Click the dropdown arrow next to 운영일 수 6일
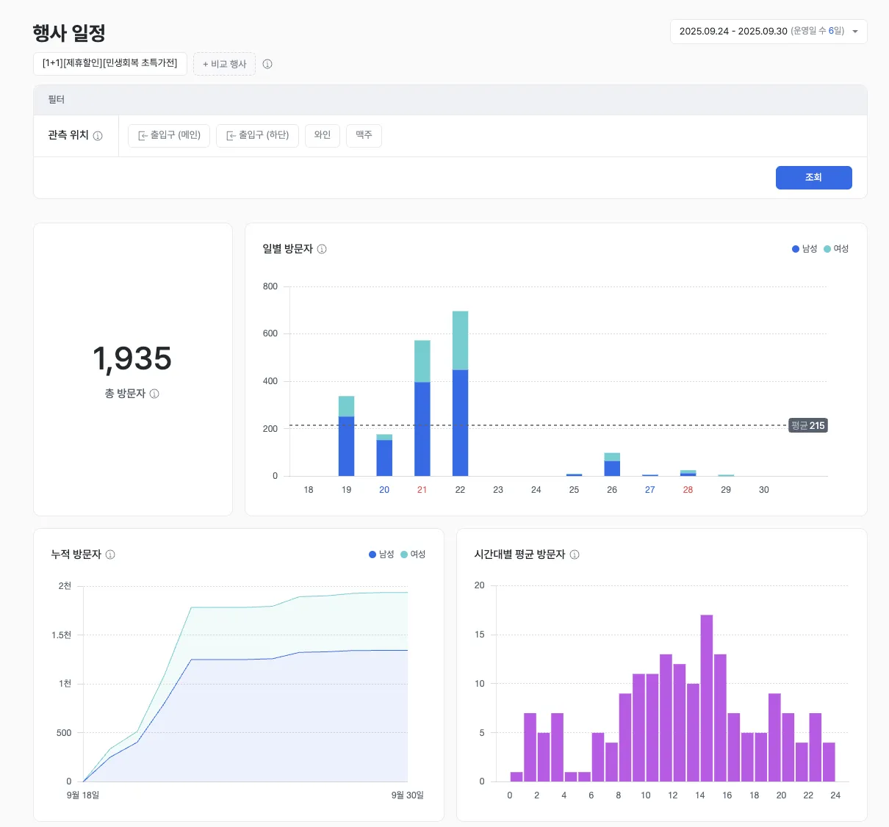This screenshot has height=827, width=889. (855, 32)
